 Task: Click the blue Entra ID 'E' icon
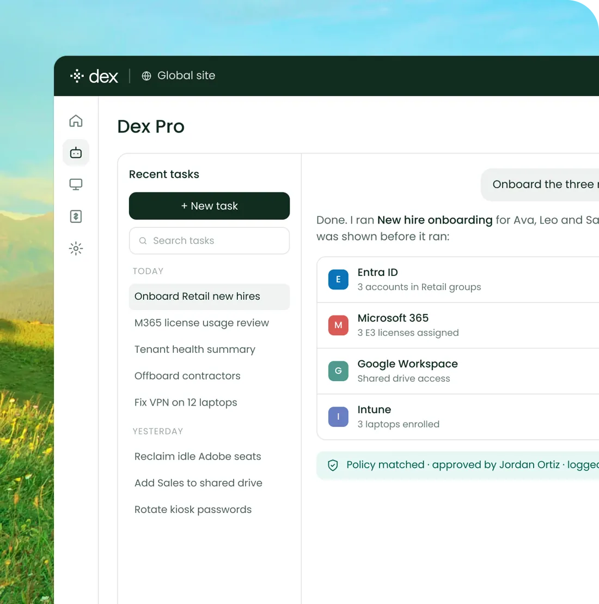coord(338,279)
